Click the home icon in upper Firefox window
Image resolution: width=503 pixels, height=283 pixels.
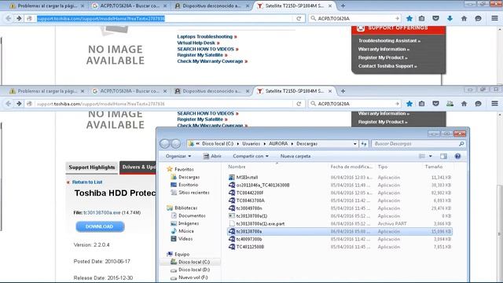point(464,19)
